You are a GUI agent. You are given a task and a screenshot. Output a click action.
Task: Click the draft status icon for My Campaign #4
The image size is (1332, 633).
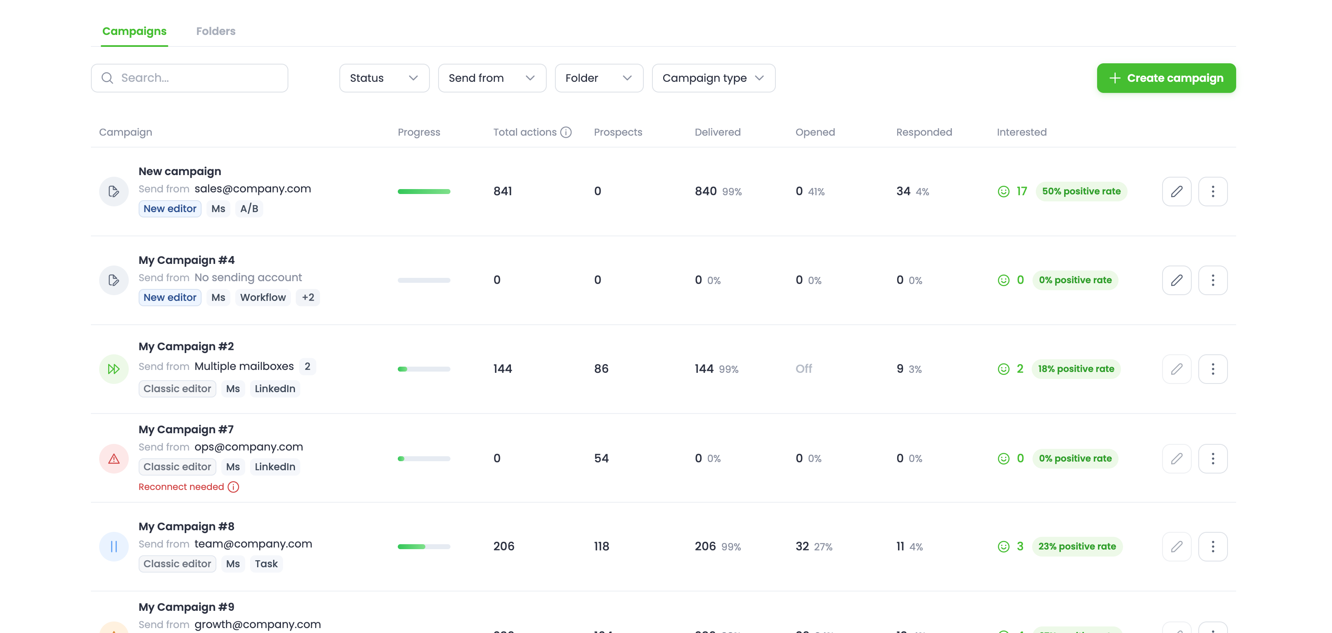coord(114,280)
